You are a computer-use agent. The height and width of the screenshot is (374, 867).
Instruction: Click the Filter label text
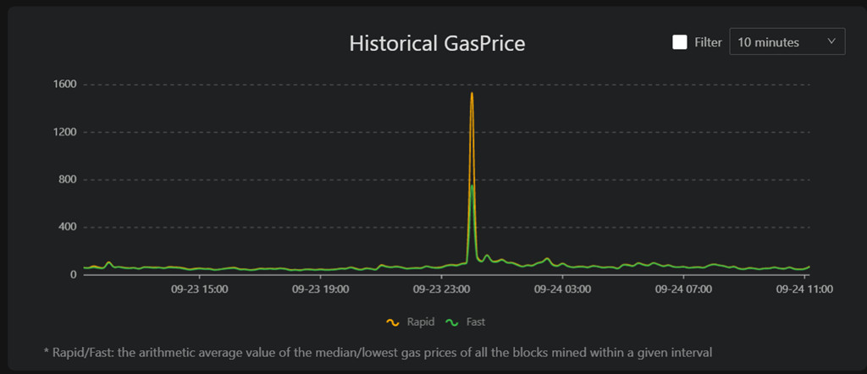pos(709,42)
